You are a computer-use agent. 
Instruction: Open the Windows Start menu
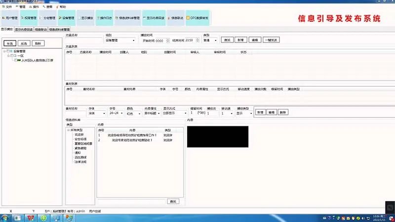click(x=4, y=218)
